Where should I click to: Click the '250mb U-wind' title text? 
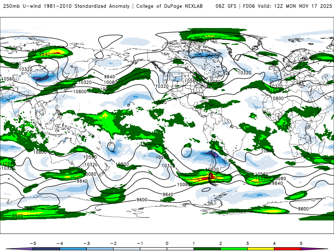coord(23,6)
